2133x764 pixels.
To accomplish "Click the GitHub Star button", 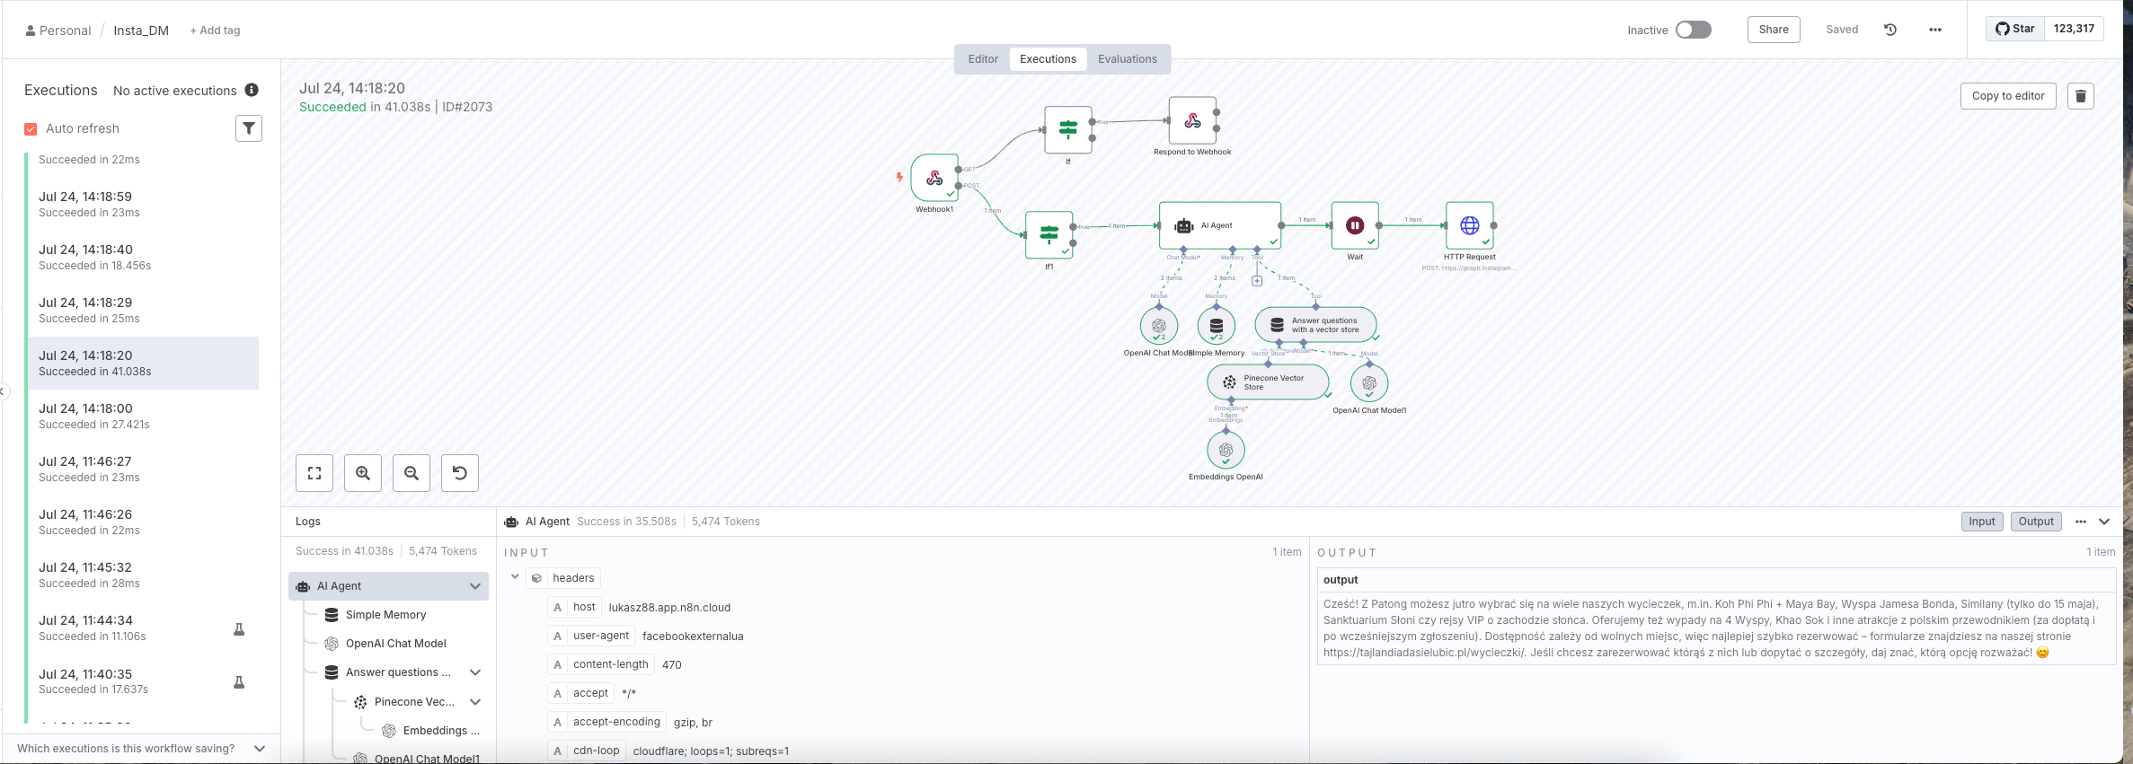I will pos(2015,29).
